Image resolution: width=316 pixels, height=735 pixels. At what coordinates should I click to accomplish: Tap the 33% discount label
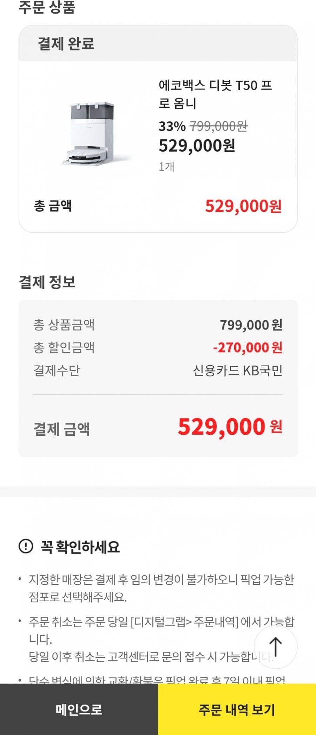tap(172, 126)
